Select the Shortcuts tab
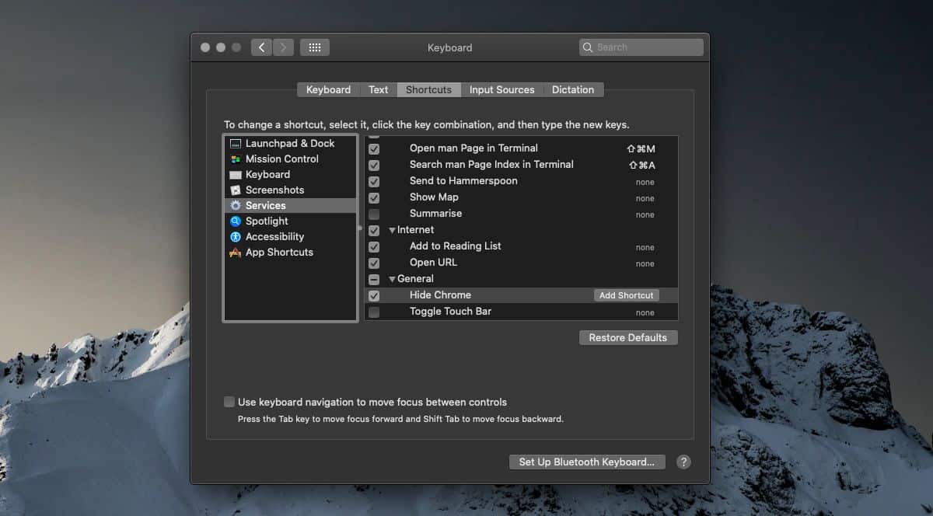Screen dimensions: 933x516 pyautogui.click(x=428, y=90)
